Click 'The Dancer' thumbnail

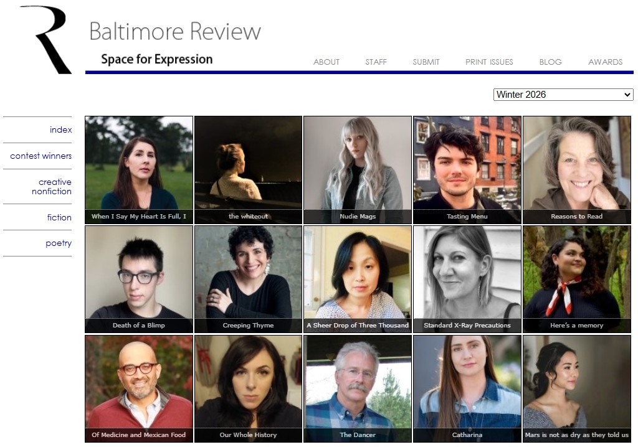(357, 388)
